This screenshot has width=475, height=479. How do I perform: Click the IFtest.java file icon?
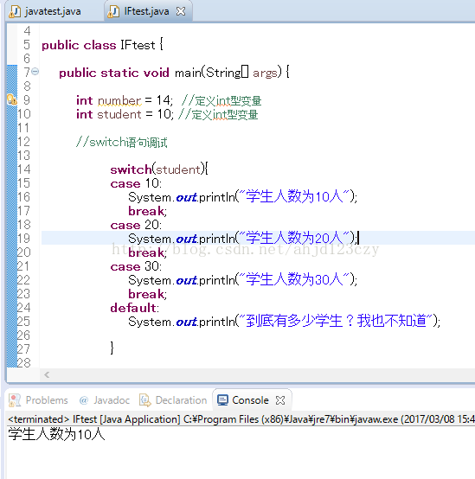[113, 12]
